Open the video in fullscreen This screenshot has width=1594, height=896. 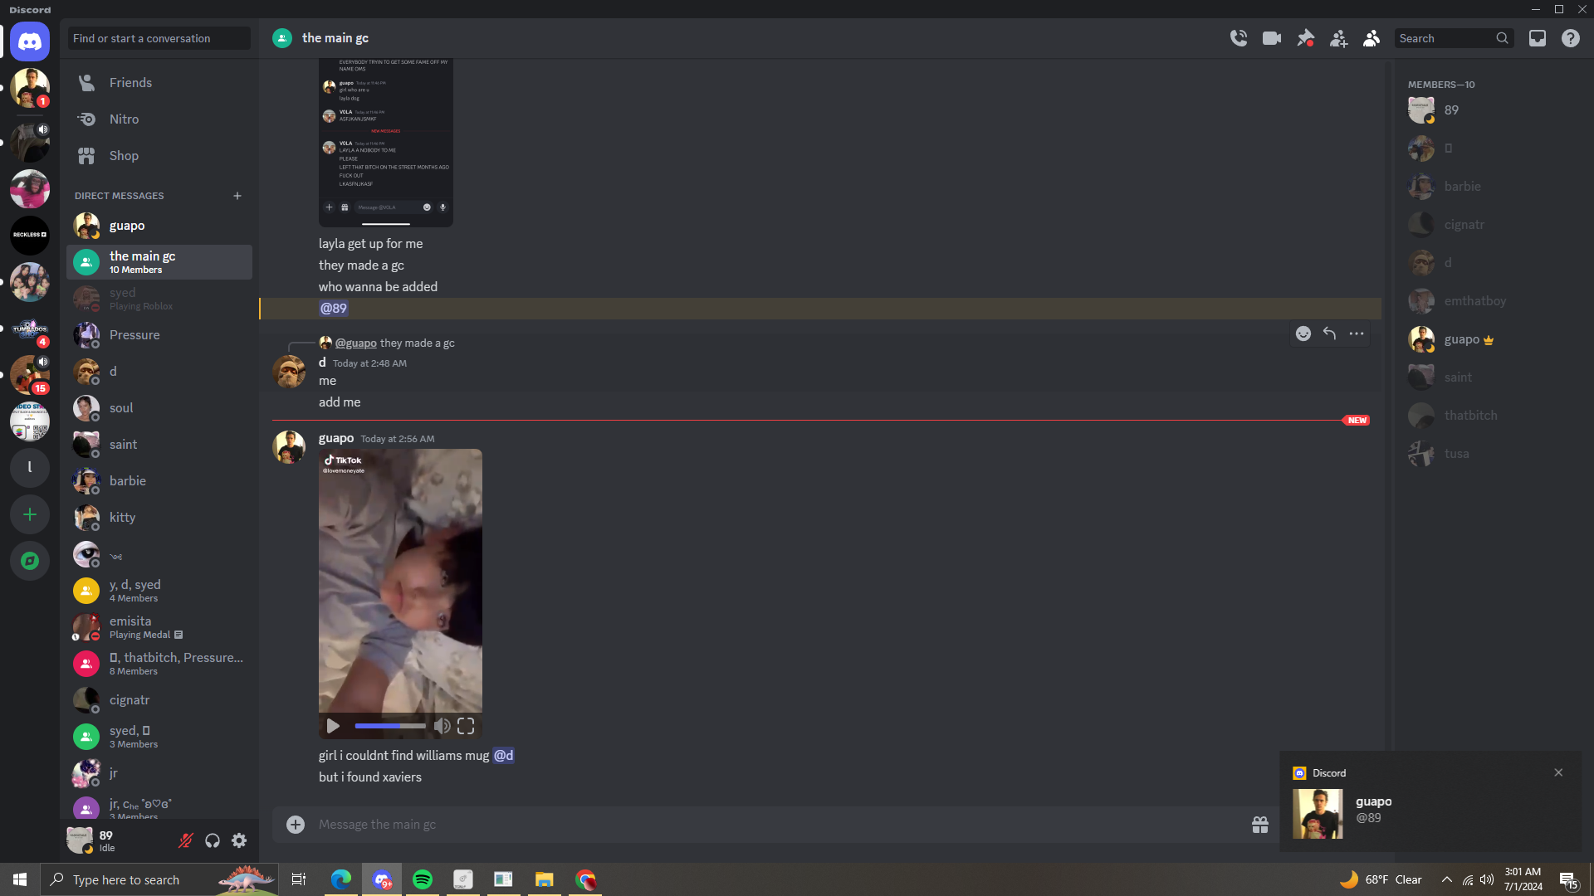pyautogui.click(x=466, y=727)
